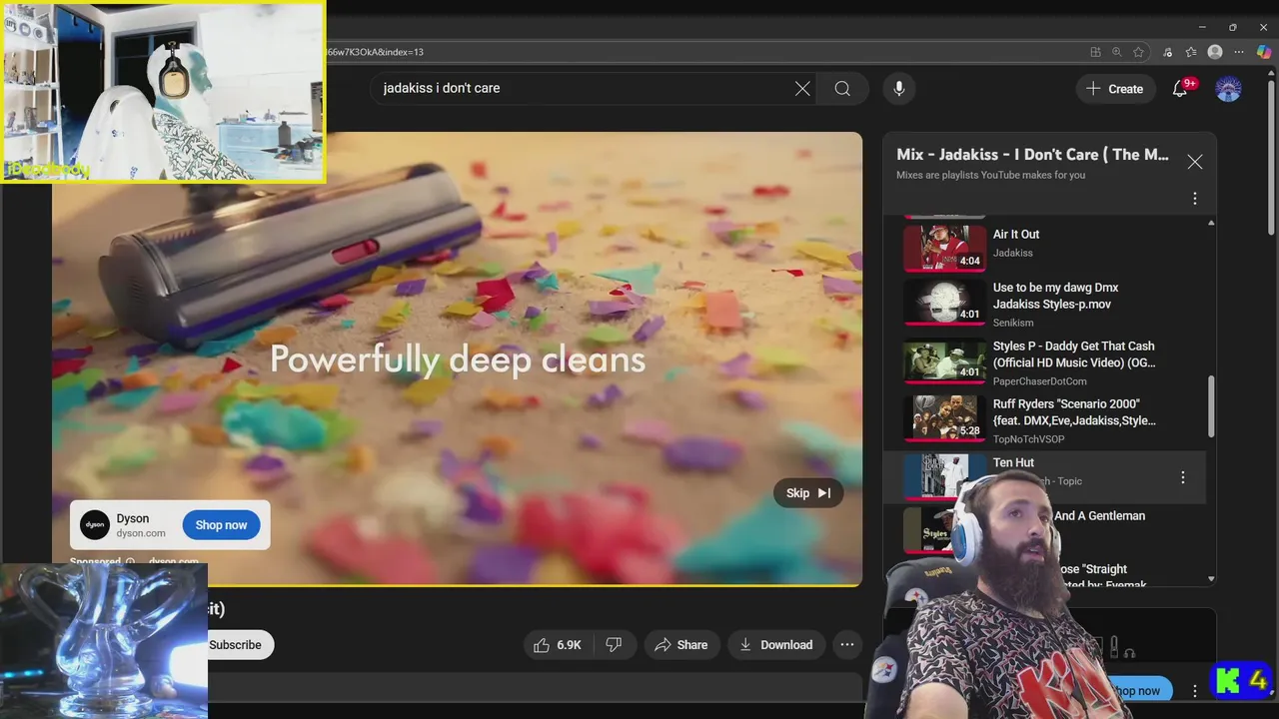Image resolution: width=1279 pixels, height=719 pixels.
Task: Share the video
Action: [680, 645]
